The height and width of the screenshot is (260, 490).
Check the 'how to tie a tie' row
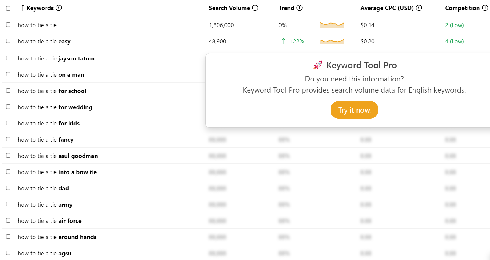(8, 25)
